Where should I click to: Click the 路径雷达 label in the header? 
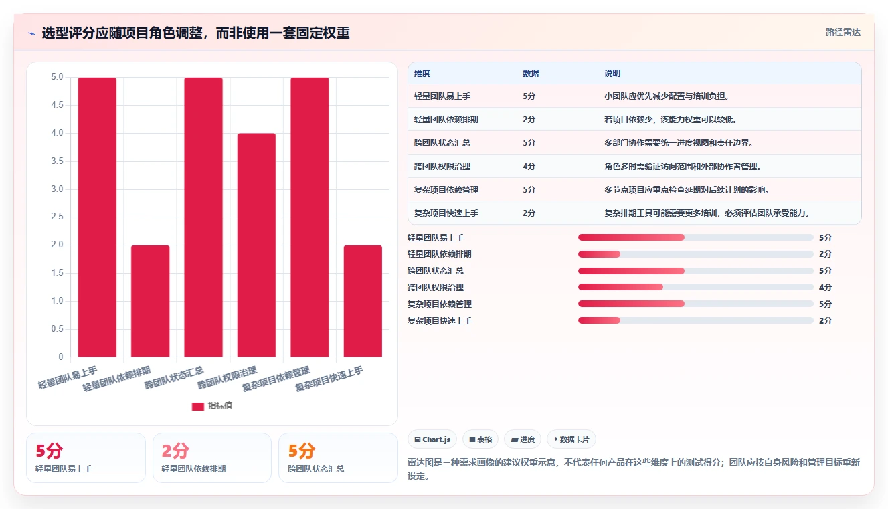[842, 32]
